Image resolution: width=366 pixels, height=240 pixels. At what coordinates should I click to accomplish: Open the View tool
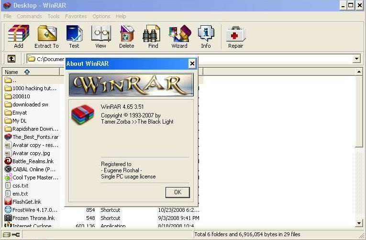click(x=100, y=36)
